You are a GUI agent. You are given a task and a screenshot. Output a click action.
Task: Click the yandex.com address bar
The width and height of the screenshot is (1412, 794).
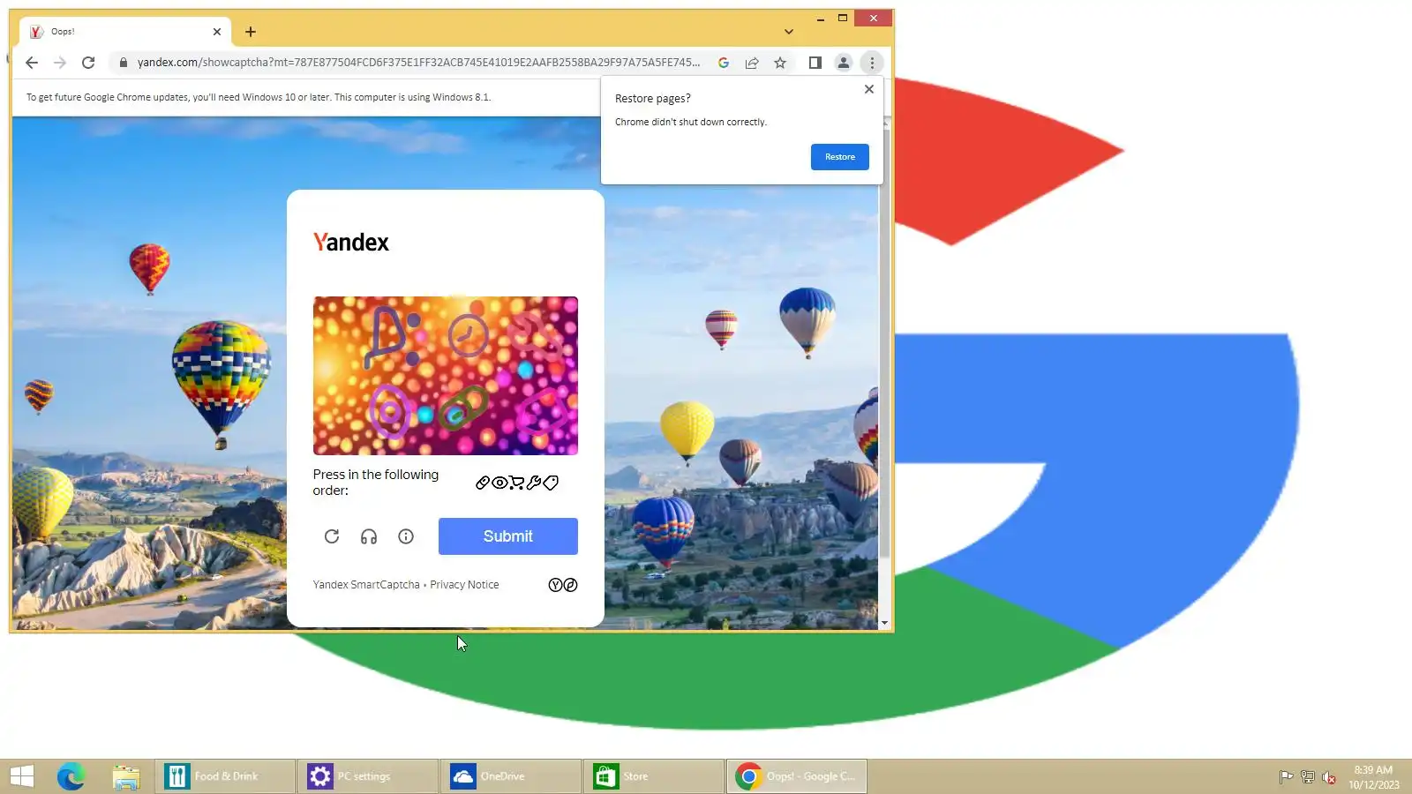pyautogui.click(x=418, y=63)
